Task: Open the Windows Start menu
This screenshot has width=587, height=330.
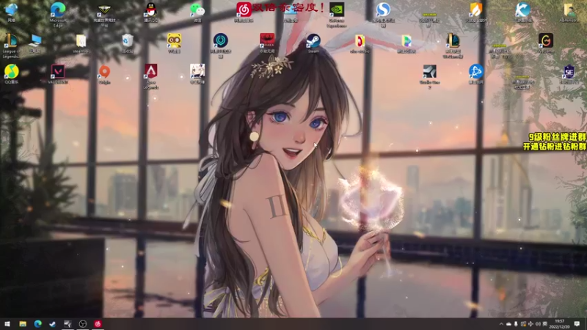Action: pos(7,324)
